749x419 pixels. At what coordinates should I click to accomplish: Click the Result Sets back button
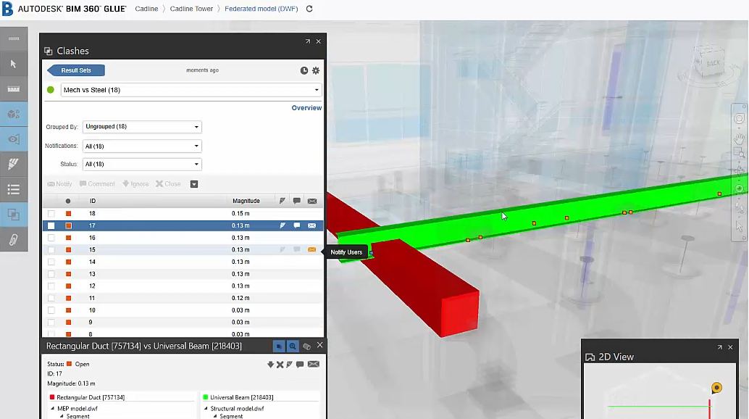coord(76,70)
